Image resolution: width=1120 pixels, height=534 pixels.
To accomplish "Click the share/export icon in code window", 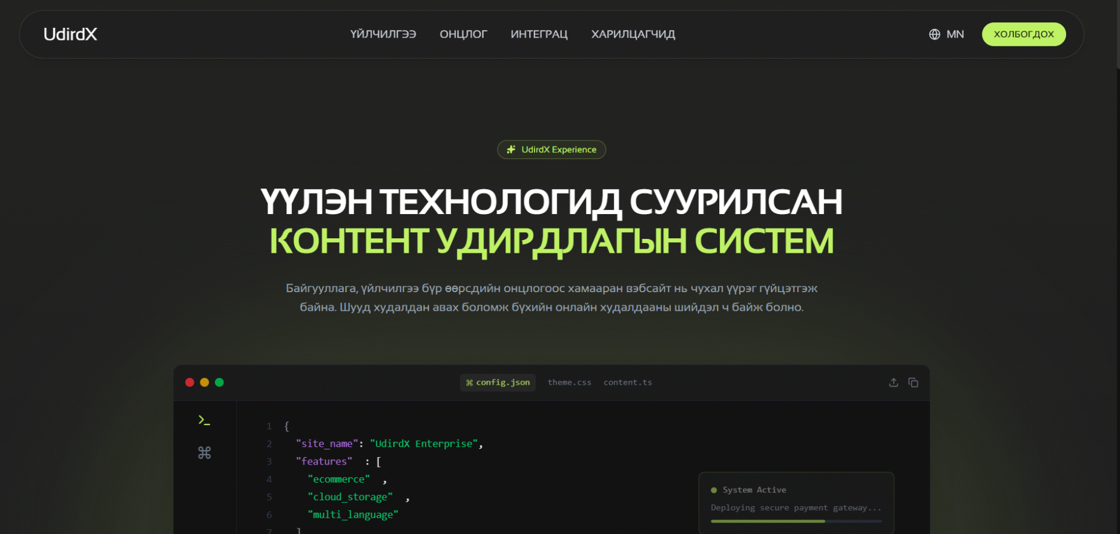I will point(893,382).
